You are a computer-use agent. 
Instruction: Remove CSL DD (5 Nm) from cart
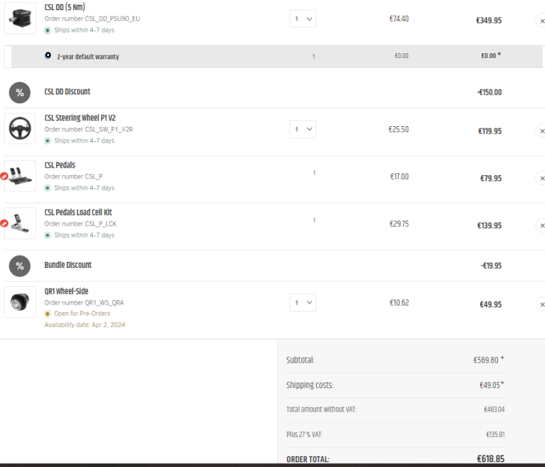(x=541, y=20)
